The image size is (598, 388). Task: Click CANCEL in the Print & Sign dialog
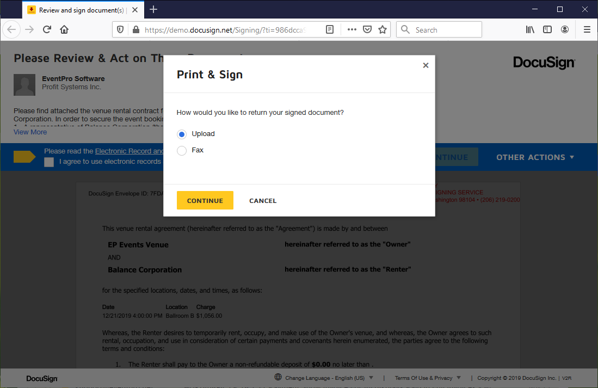click(x=263, y=201)
